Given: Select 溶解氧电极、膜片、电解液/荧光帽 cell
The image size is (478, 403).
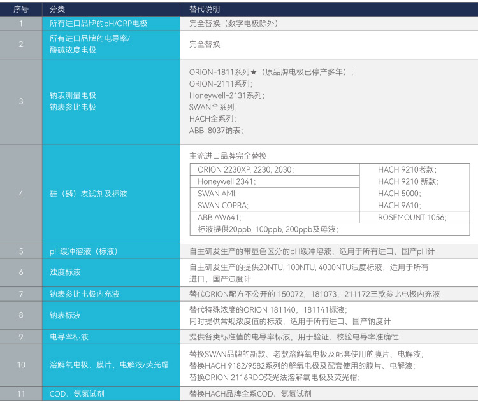Looking at the screenshot, I should 111,365.
